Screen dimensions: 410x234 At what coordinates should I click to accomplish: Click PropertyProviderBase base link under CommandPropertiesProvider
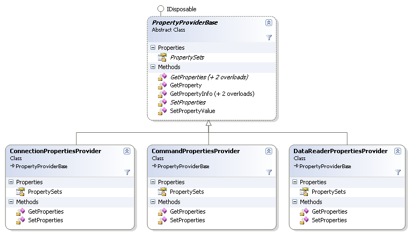183,167
